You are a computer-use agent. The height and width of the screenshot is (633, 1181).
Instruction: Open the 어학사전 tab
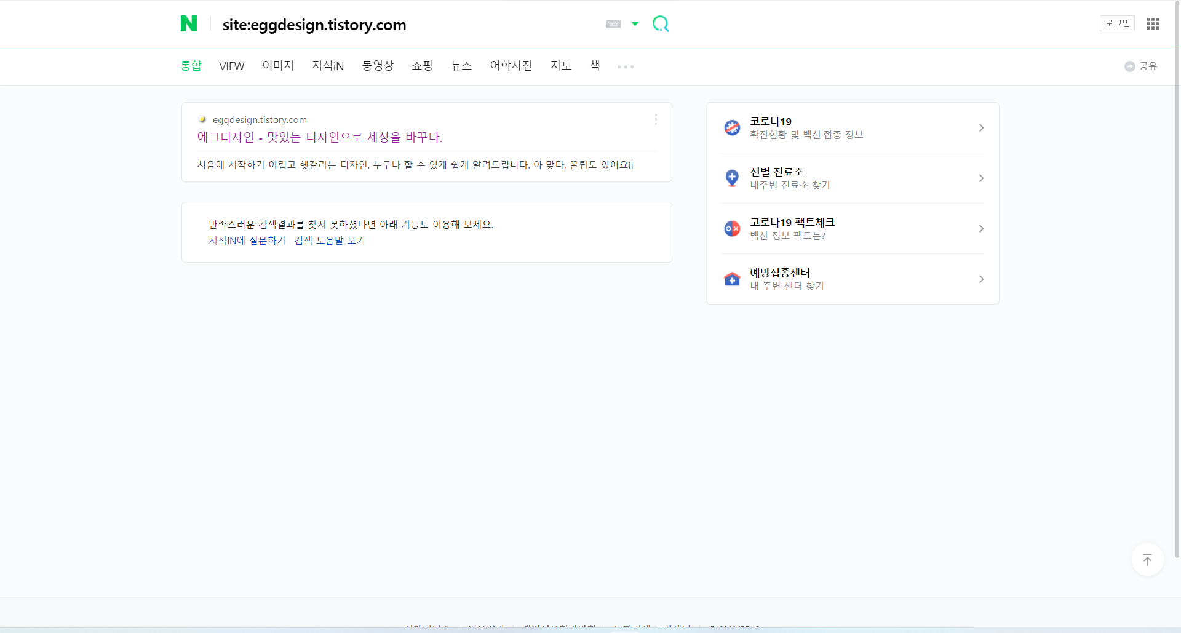511,65
